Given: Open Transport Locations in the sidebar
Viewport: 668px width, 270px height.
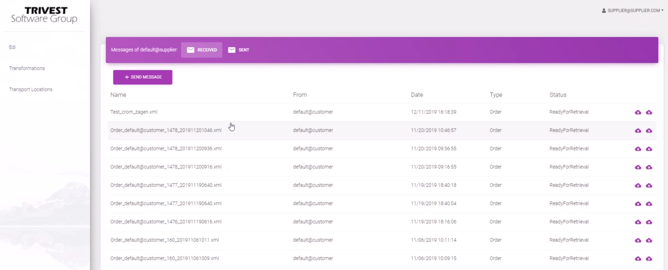Looking at the screenshot, I should pyautogui.click(x=31, y=89).
